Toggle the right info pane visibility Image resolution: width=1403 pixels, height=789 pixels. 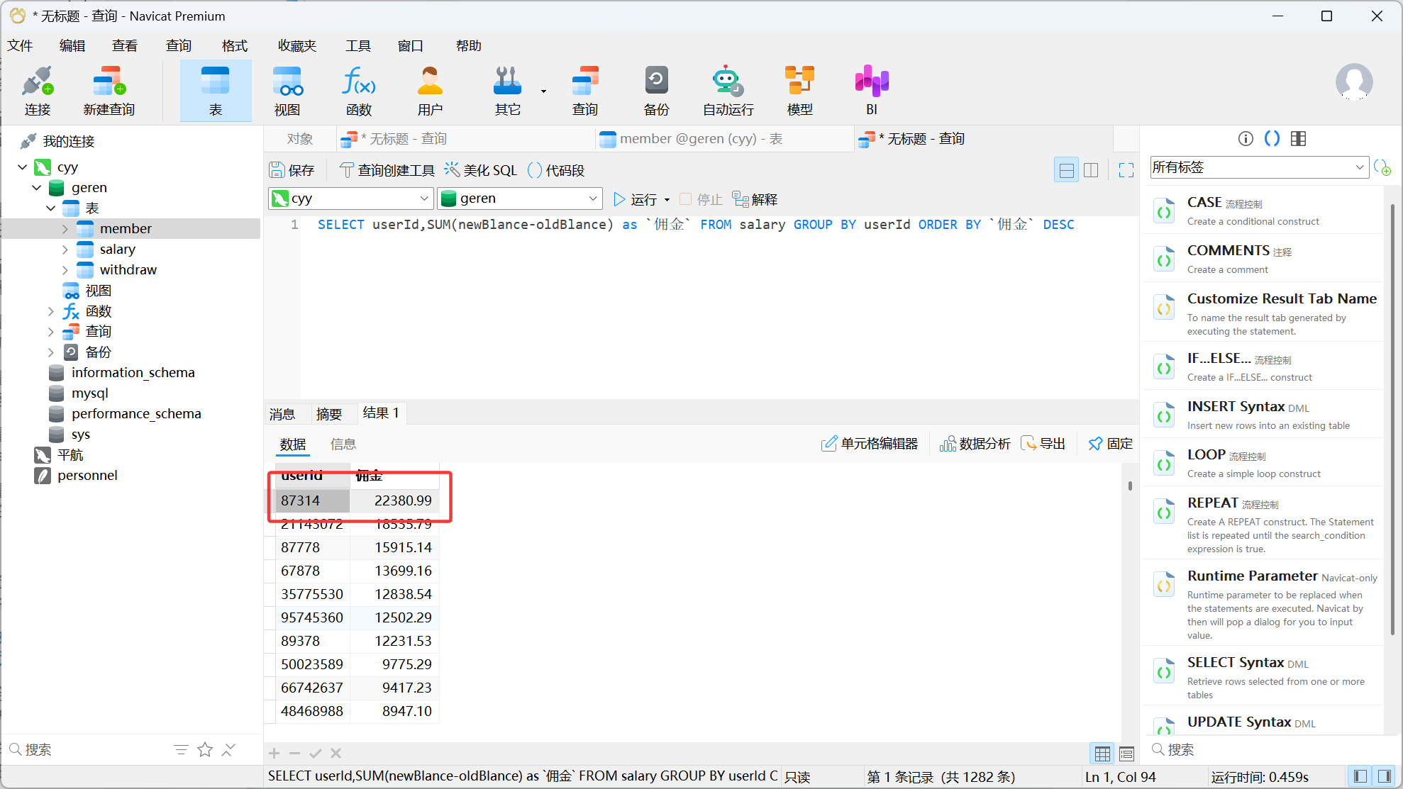[x=1384, y=776]
